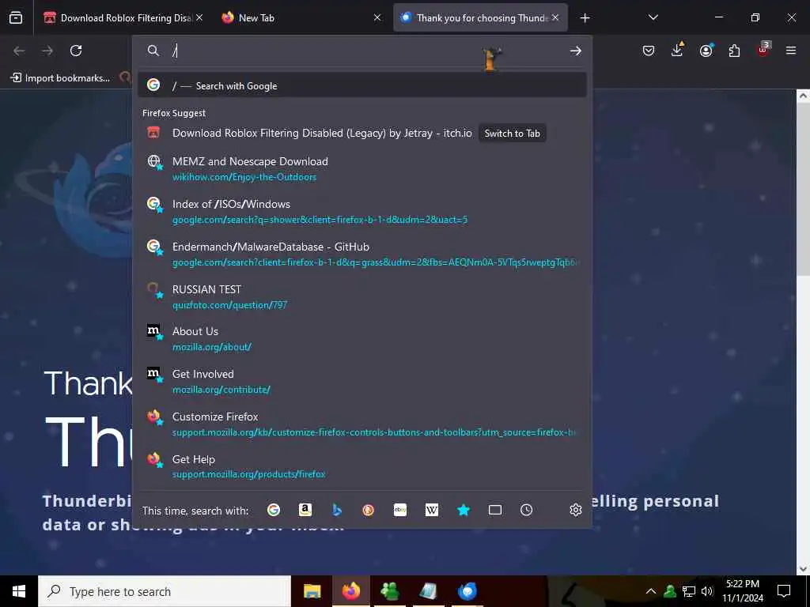Open the Windows notification center
The image size is (810, 607).
(784, 591)
